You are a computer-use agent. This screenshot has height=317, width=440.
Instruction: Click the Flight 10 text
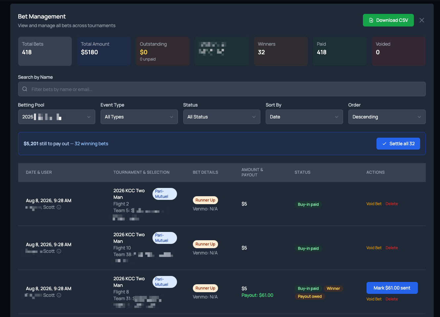pos(122,248)
